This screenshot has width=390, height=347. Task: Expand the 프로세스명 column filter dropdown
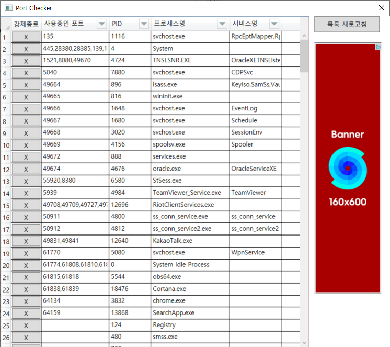[222, 24]
